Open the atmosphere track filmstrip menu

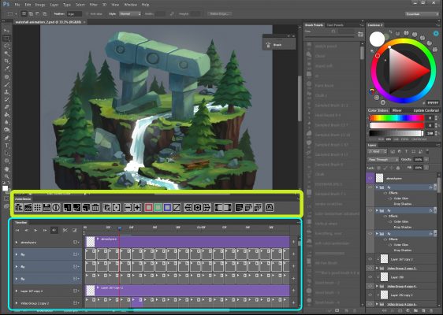[x=76, y=243]
